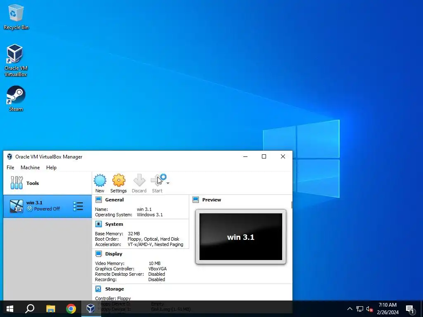Select the win 3.1 virtual machine entry
The height and width of the screenshot is (317, 423).
48,206
